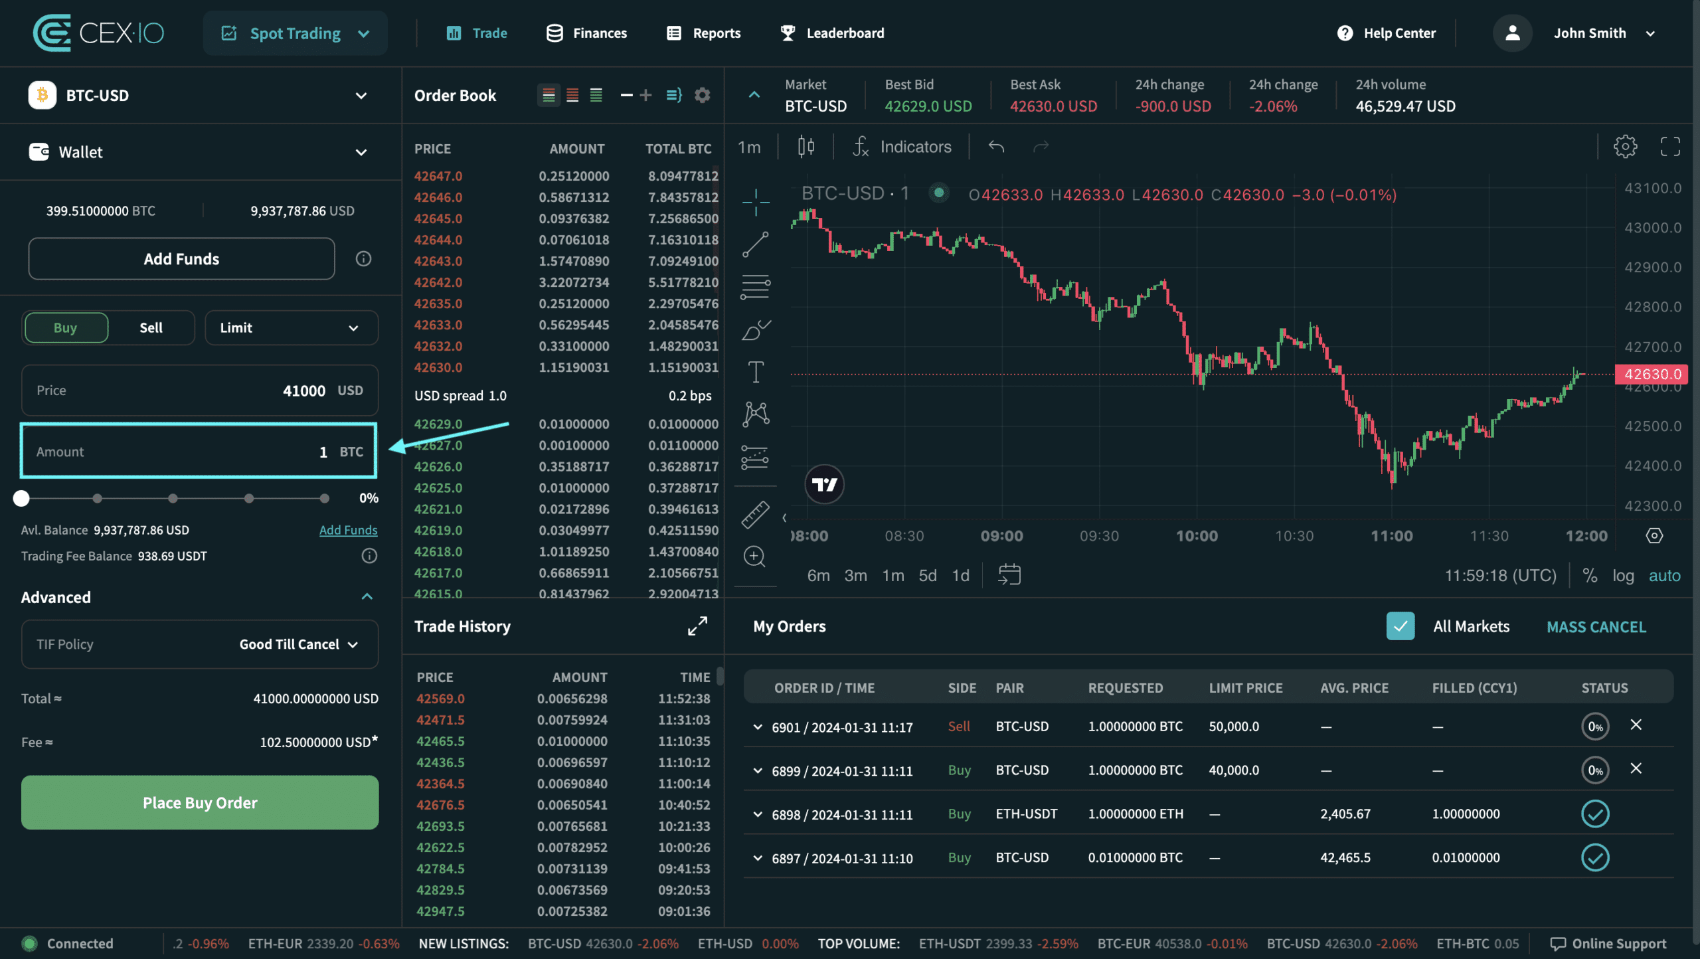Open the Fibonacci retracement tool
The height and width of the screenshot is (959, 1700).
click(756, 287)
